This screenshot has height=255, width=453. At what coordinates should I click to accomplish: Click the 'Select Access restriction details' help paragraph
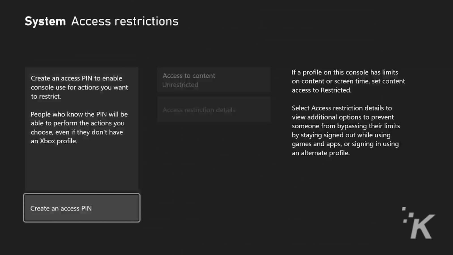pyautogui.click(x=346, y=130)
